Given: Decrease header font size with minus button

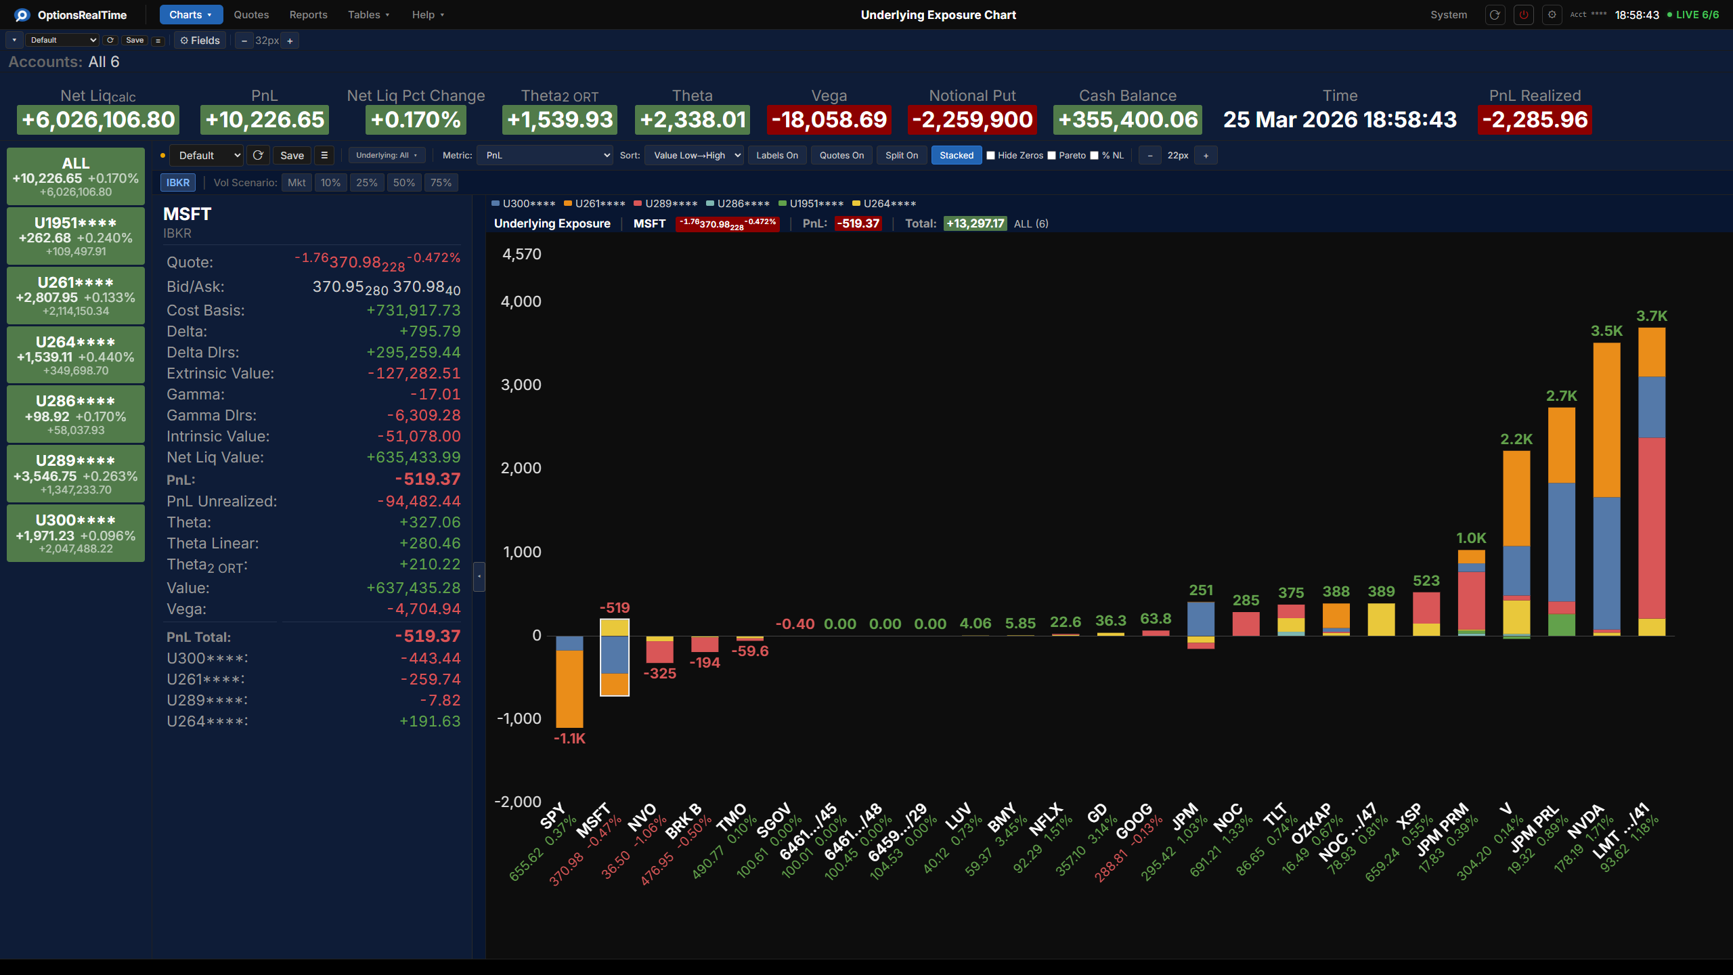Looking at the screenshot, I should [244, 41].
